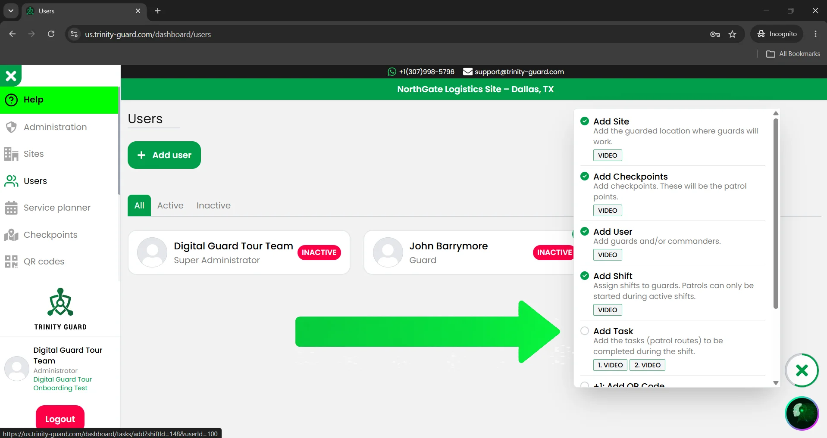The height and width of the screenshot is (438, 827).
Task: Bookmark this page with the star icon
Action: (x=732, y=34)
